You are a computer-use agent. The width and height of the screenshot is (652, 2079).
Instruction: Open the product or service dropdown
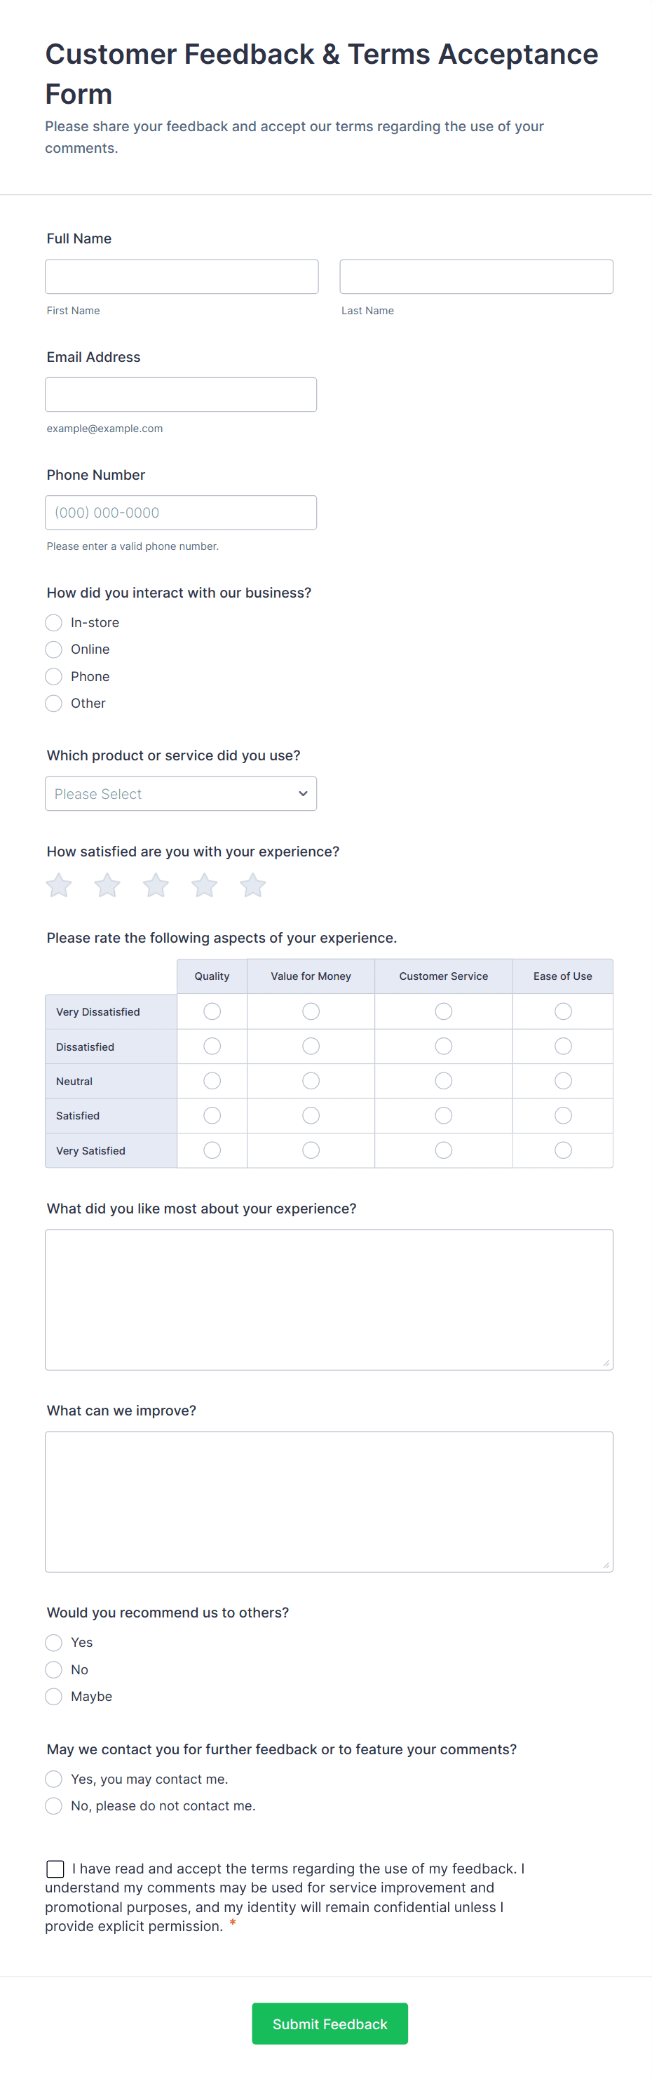(181, 793)
